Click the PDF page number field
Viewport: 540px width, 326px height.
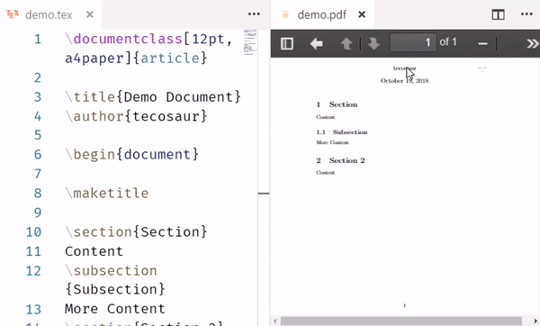click(x=413, y=42)
